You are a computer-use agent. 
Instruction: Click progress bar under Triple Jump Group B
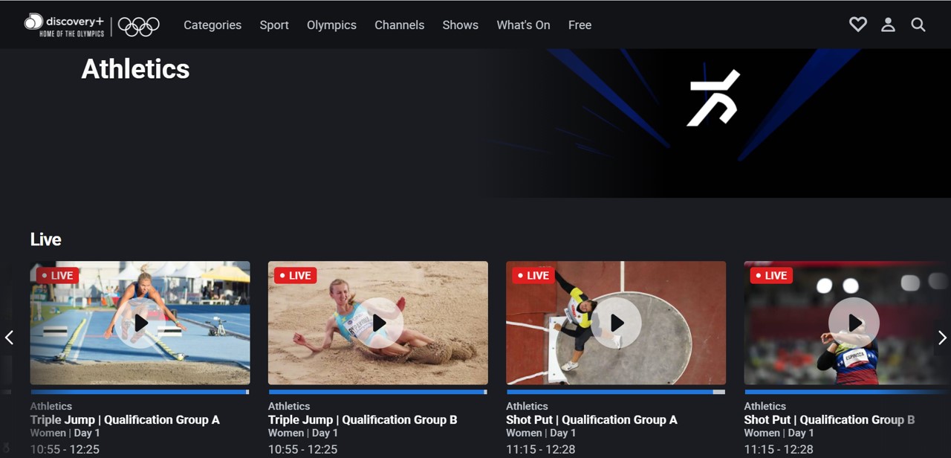tap(377, 392)
